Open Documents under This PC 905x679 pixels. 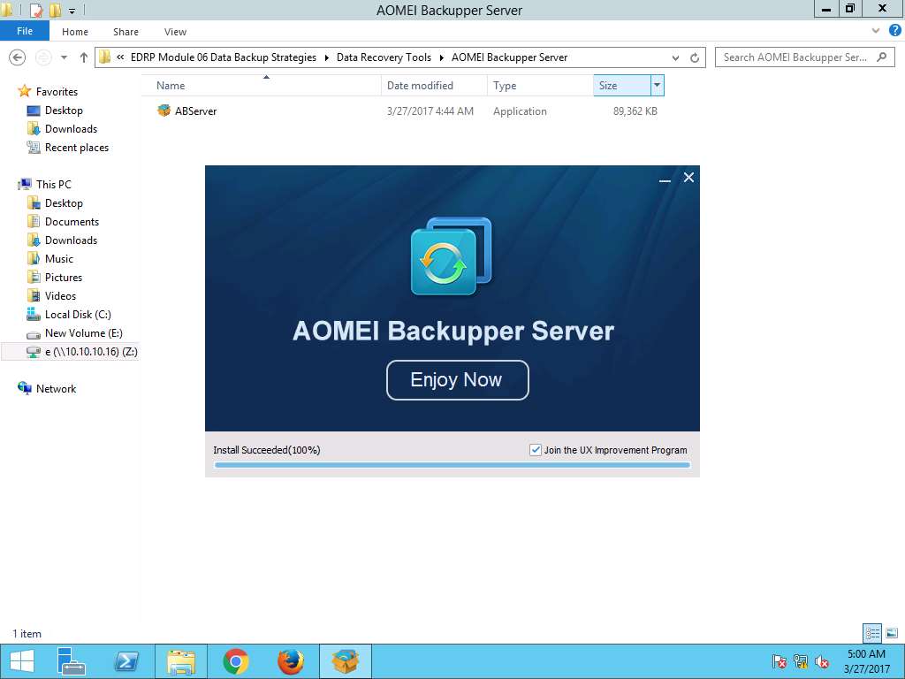[72, 222]
